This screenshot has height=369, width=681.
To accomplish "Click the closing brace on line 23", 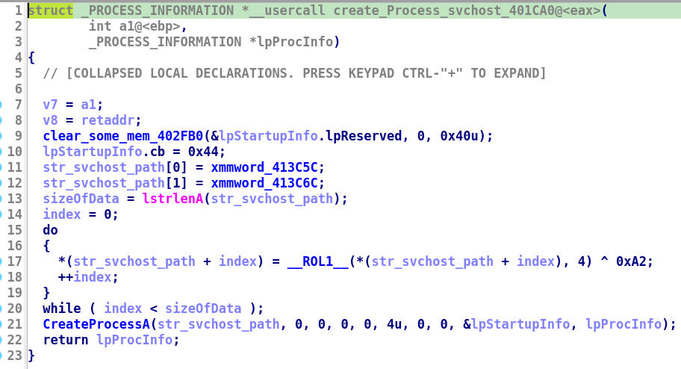I will [x=31, y=356].
